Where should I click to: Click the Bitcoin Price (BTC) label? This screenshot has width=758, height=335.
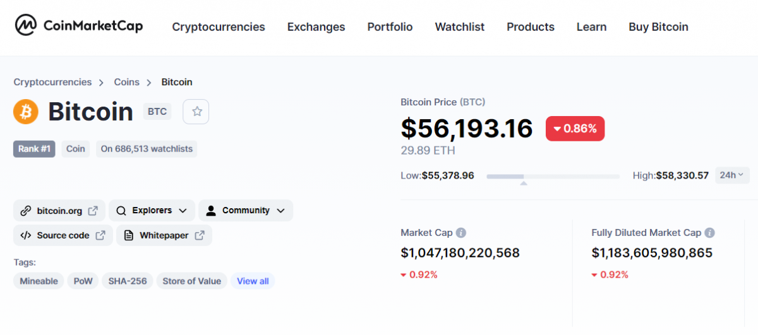(x=443, y=102)
